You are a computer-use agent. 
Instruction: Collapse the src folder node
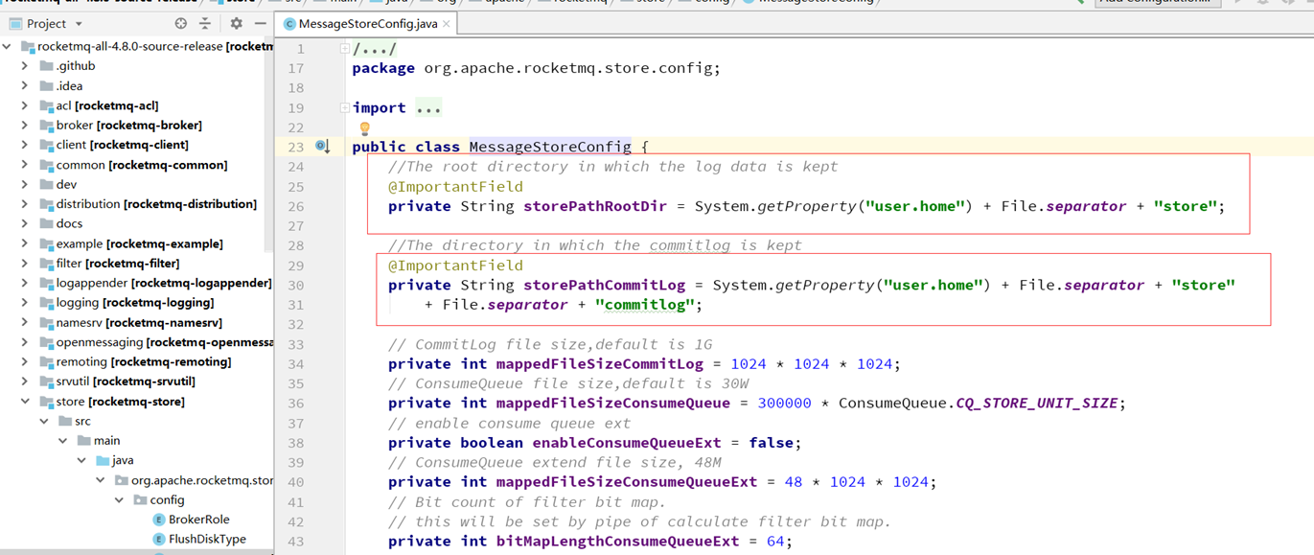tap(44, 421)
